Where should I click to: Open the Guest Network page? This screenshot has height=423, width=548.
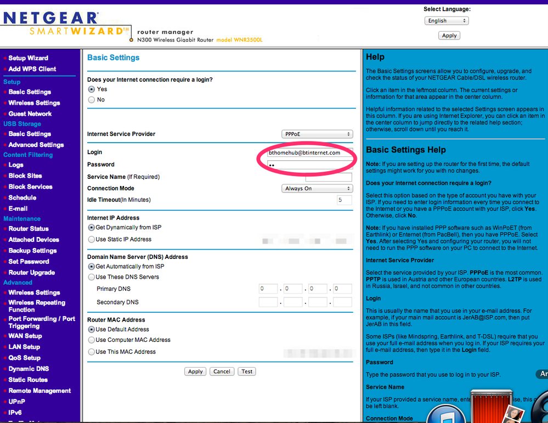[x=29, y=113]
